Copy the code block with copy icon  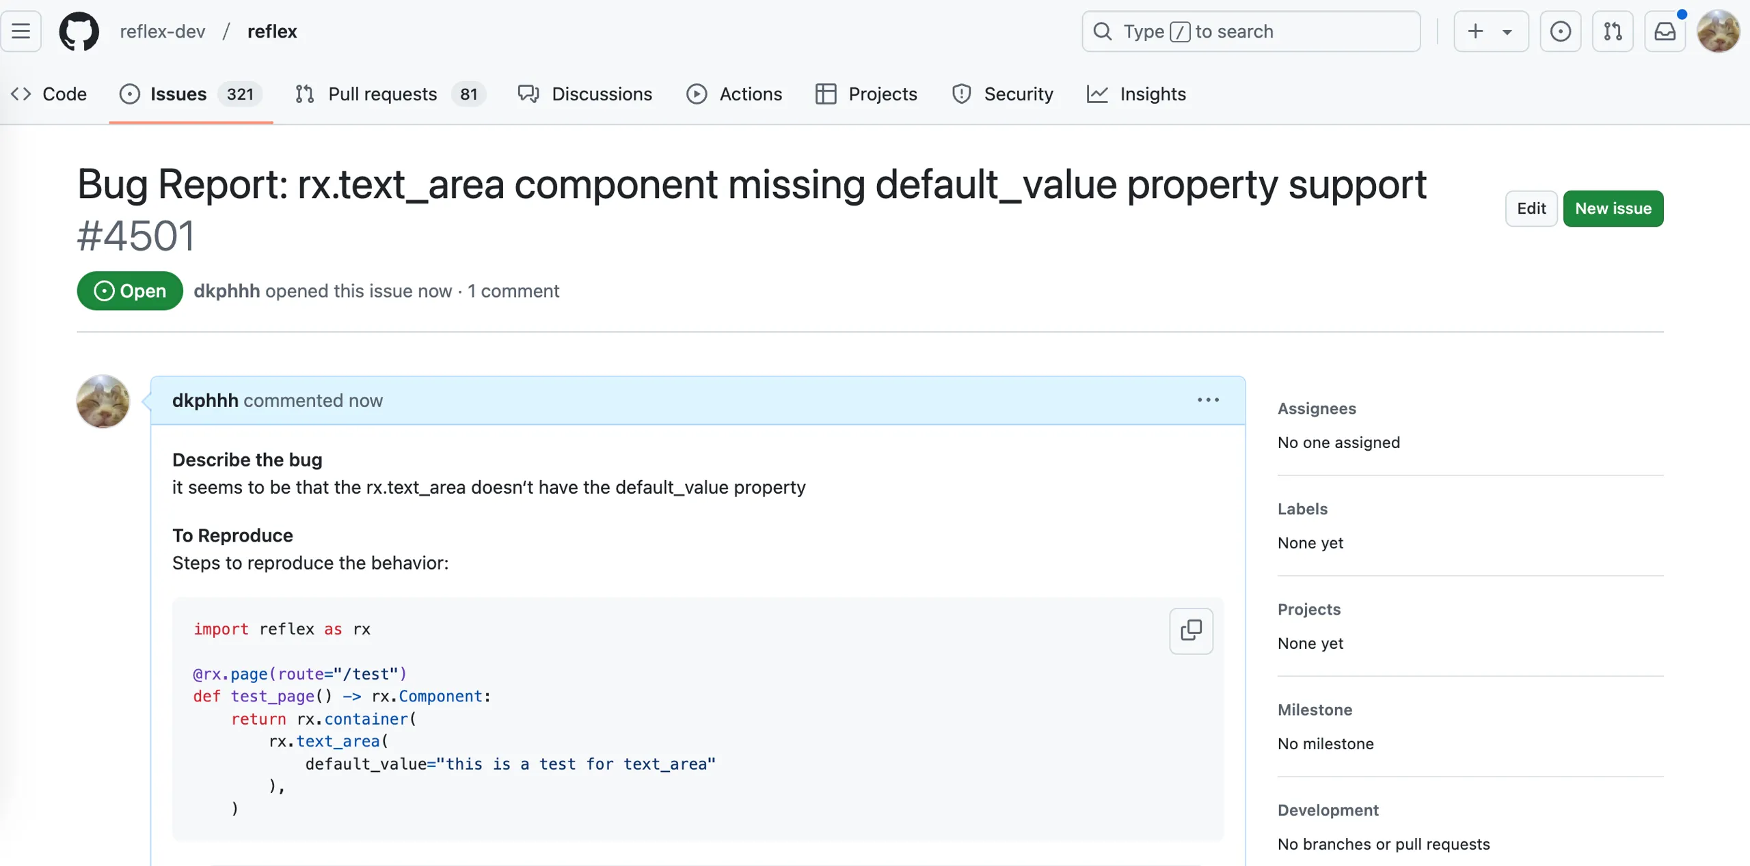click(1191, 630)
